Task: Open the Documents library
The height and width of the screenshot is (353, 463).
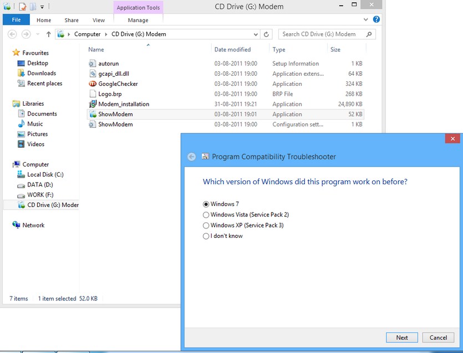Action: pos(42,114)
